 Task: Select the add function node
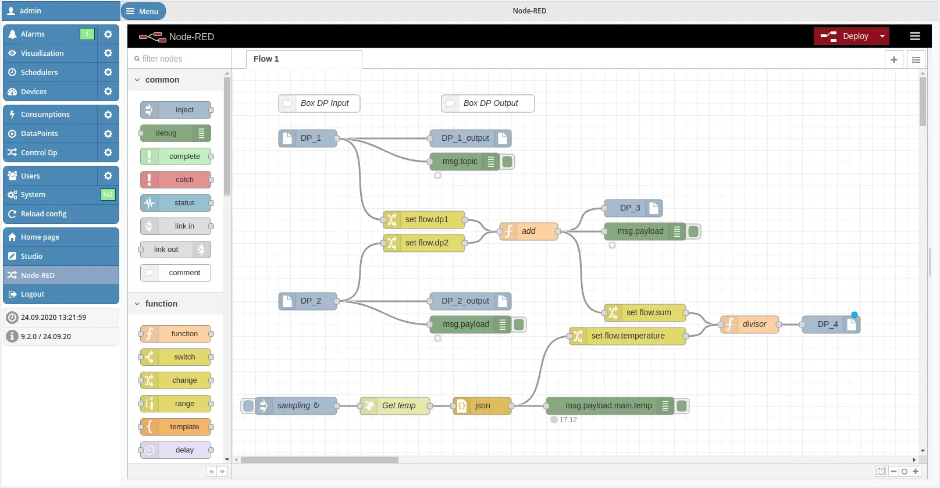coord(528,231)
